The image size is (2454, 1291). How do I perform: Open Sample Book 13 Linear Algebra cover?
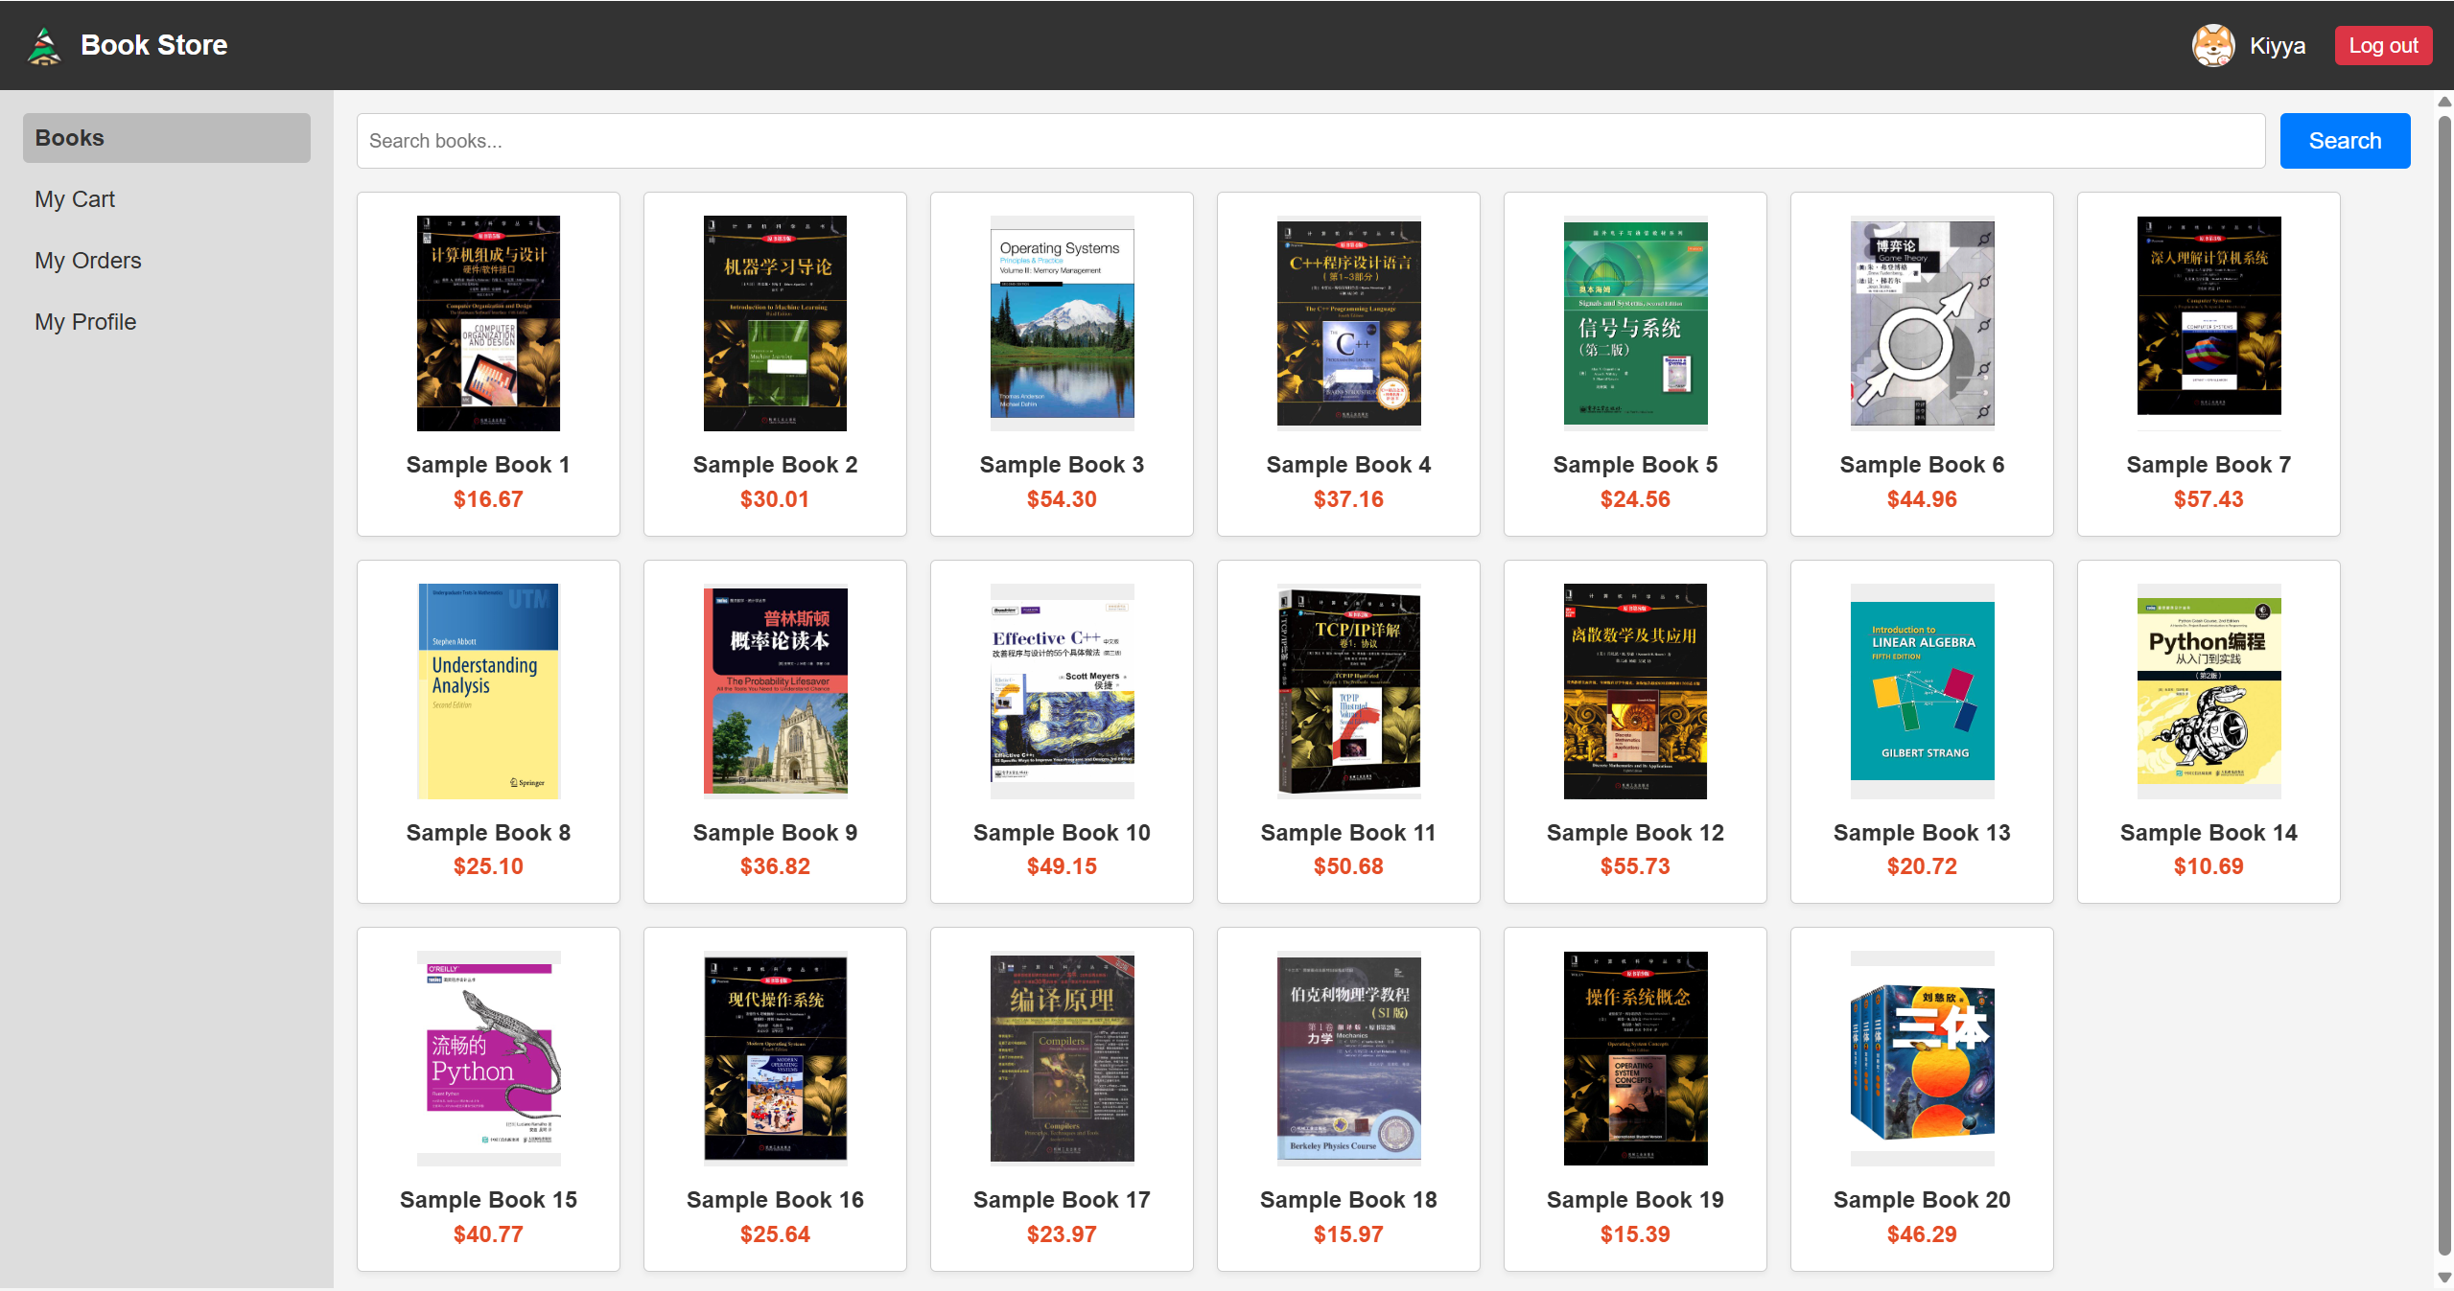point(1921,691)
